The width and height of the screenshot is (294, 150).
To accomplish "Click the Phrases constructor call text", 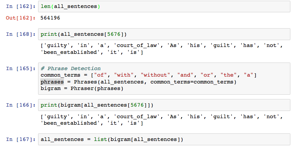I will 155,82.
